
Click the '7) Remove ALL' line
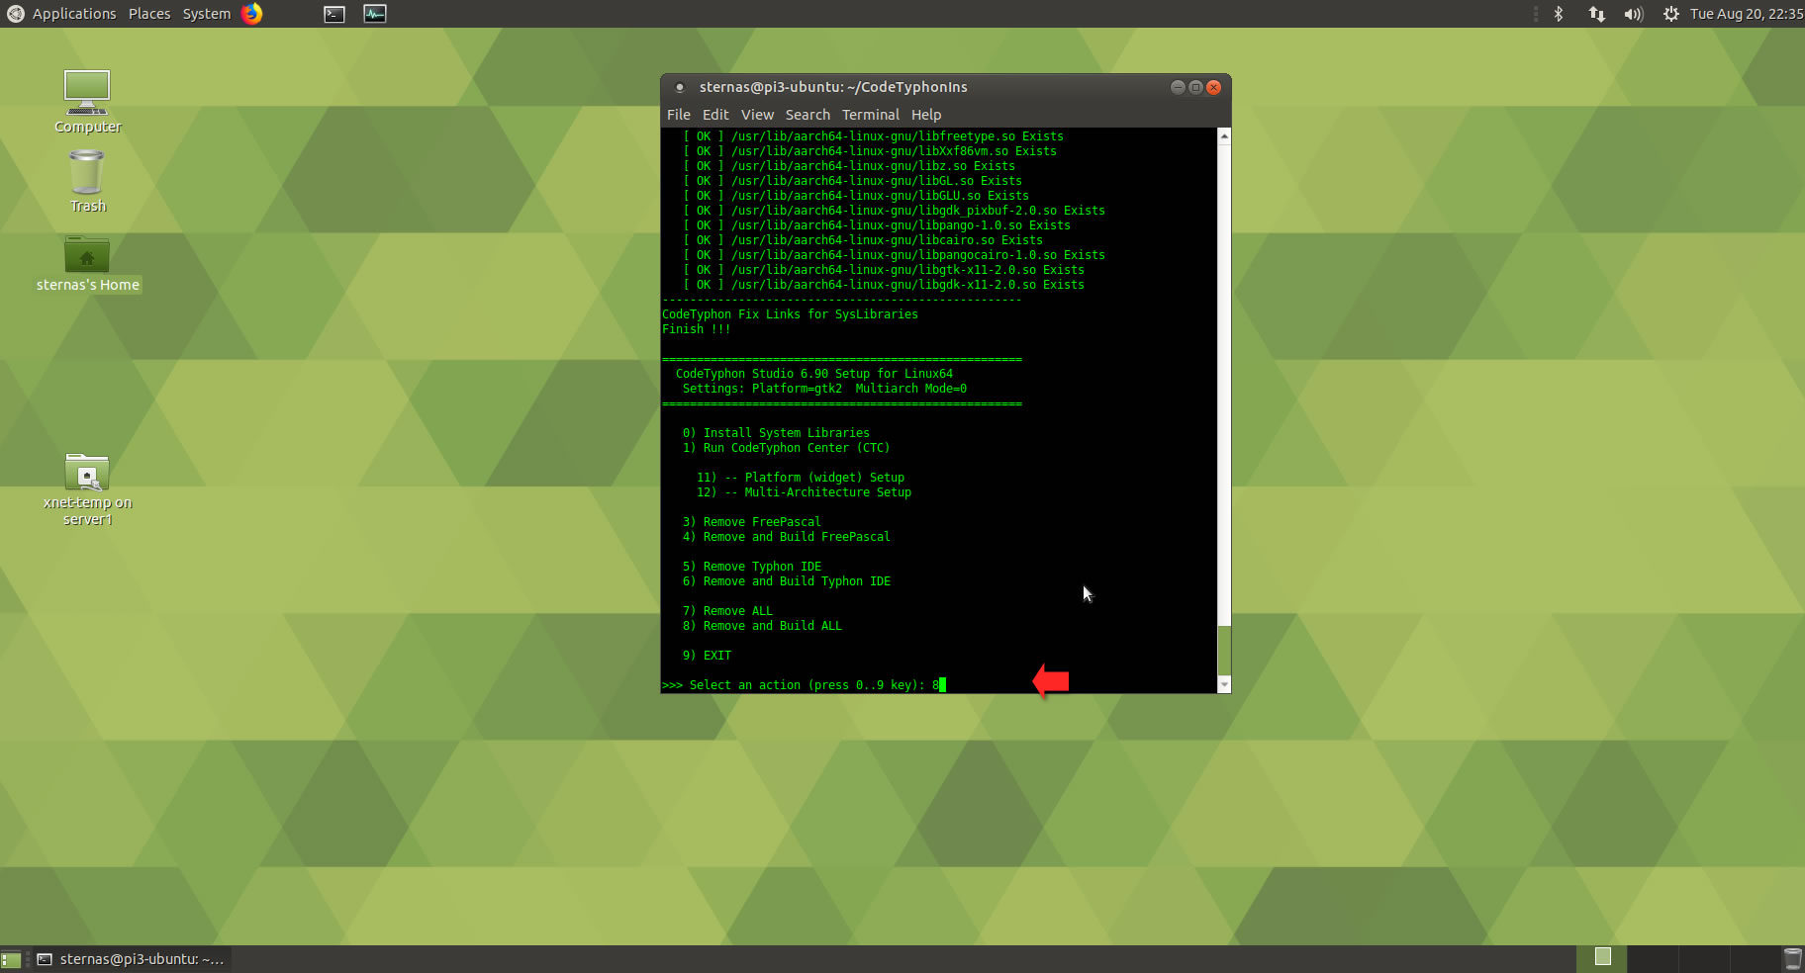coord(727,611)
